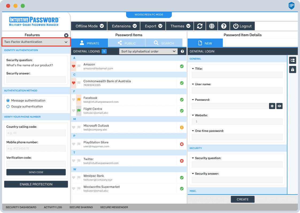This screenshot has height=213, width=300.
Task: Click the orange flag on Facebook row
Action: coord(79,100)
